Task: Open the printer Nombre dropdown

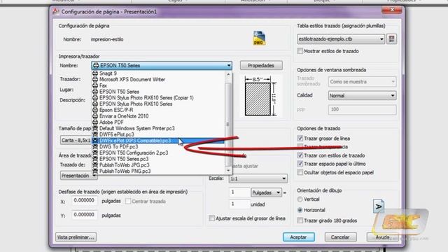Action: coord(162,65)
